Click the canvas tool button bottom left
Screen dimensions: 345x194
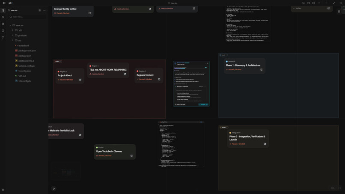point(54,188)
